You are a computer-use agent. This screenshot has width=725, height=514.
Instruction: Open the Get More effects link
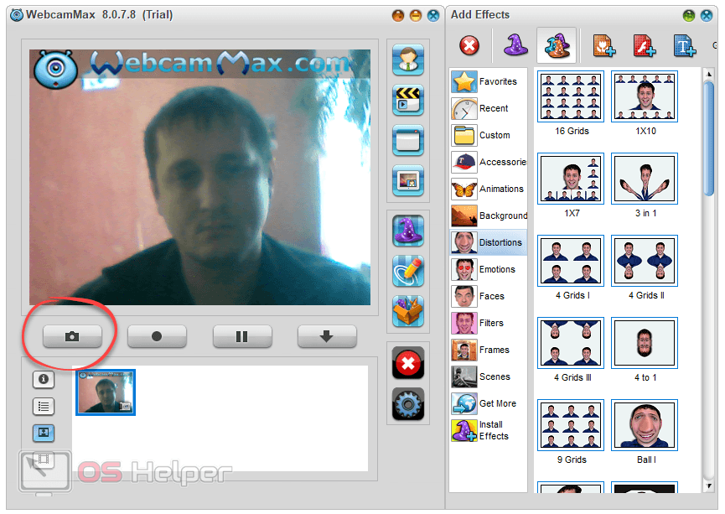(x=489, y=403)
